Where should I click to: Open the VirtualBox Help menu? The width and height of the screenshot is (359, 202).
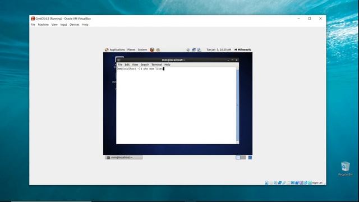(85, 25)
